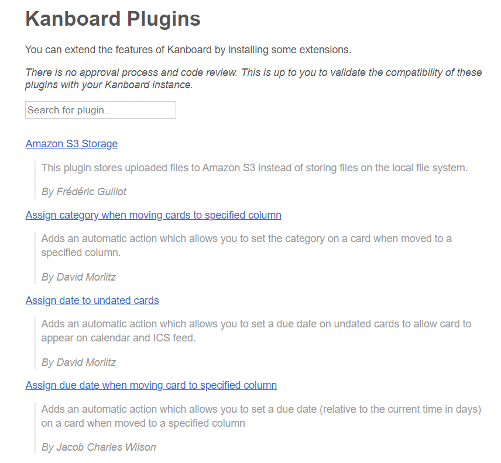The height and width of the screenshot is (463, 501).
Task: Click 'By David Morlitz' under Assign category plugin
Action: coord(78,277)
